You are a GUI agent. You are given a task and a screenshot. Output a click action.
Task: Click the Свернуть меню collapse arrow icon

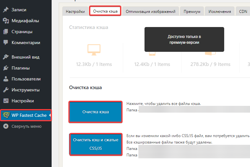click(6, 126)
